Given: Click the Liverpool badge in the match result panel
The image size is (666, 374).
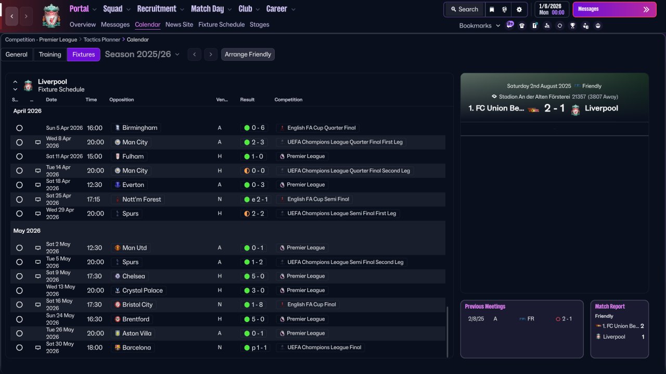Looking at the screenshot, I should 575,110.
